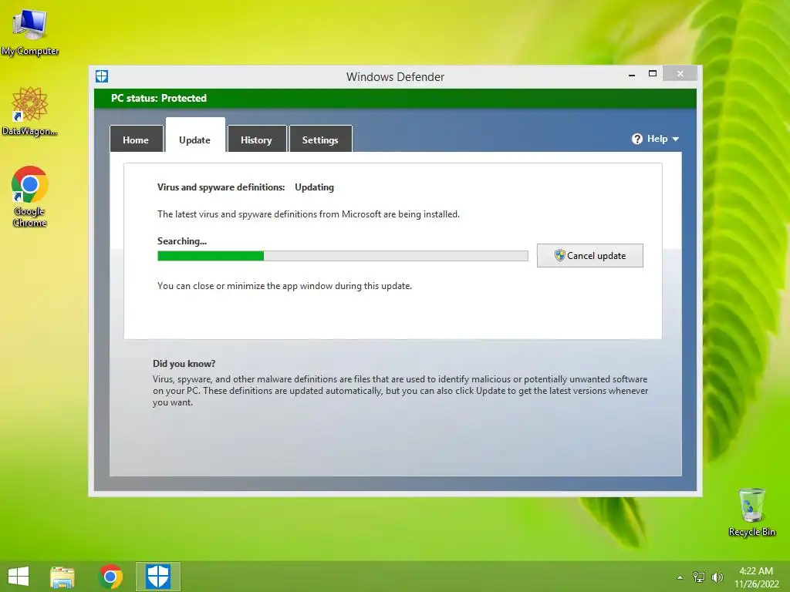Click the definitions update progress bar
790x592 pixels.
[x=343, y=256]
